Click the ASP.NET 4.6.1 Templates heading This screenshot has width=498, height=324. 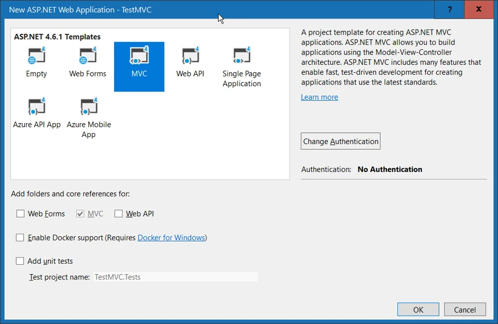click(57, 36)
